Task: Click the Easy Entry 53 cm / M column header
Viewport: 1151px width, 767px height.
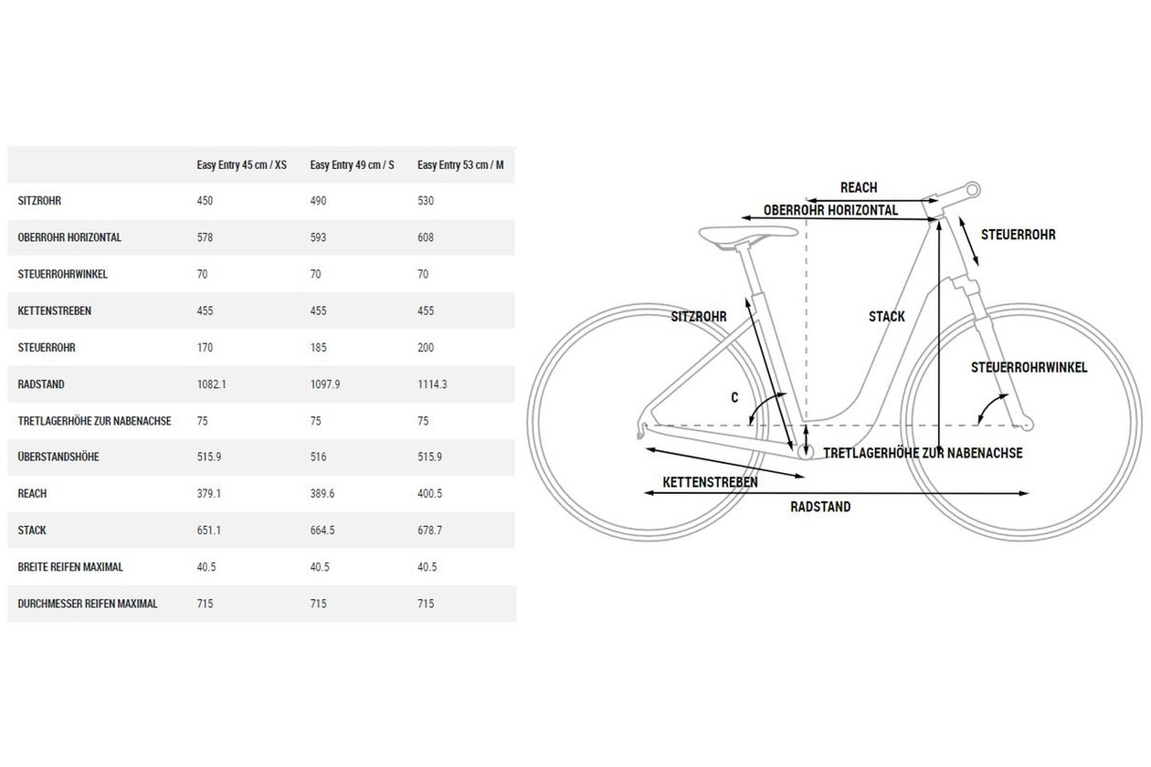Action: 460,165
